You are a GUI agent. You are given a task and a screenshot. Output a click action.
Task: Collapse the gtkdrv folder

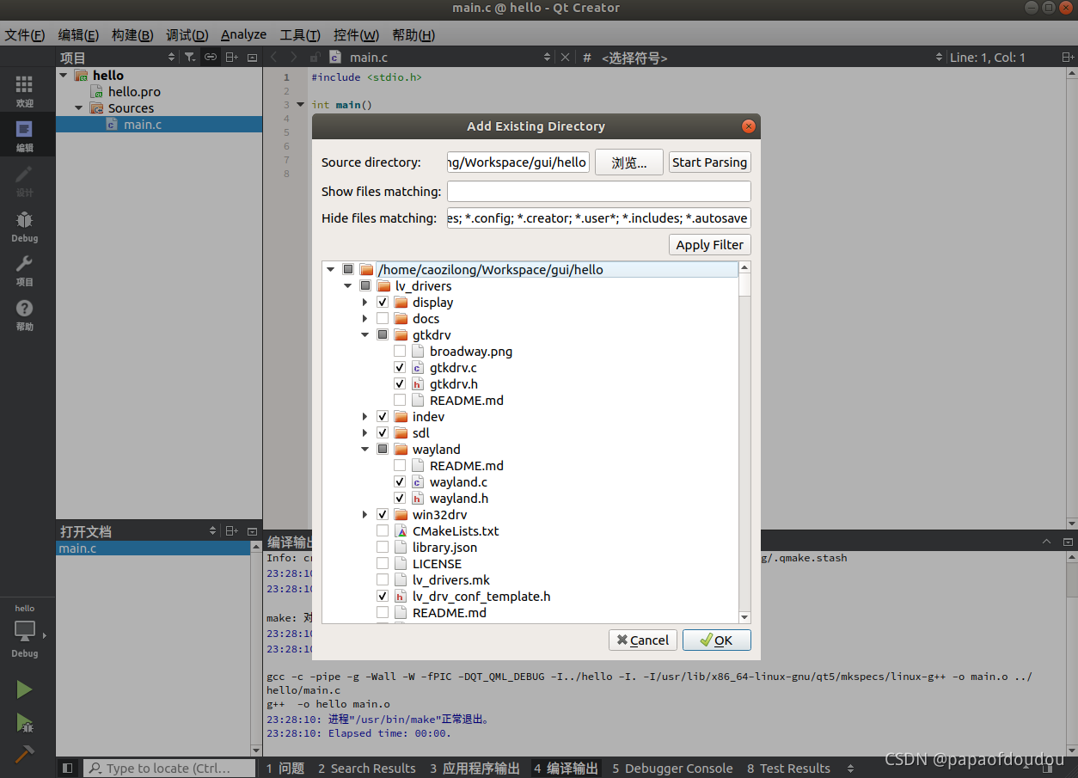tap(365, 334)
